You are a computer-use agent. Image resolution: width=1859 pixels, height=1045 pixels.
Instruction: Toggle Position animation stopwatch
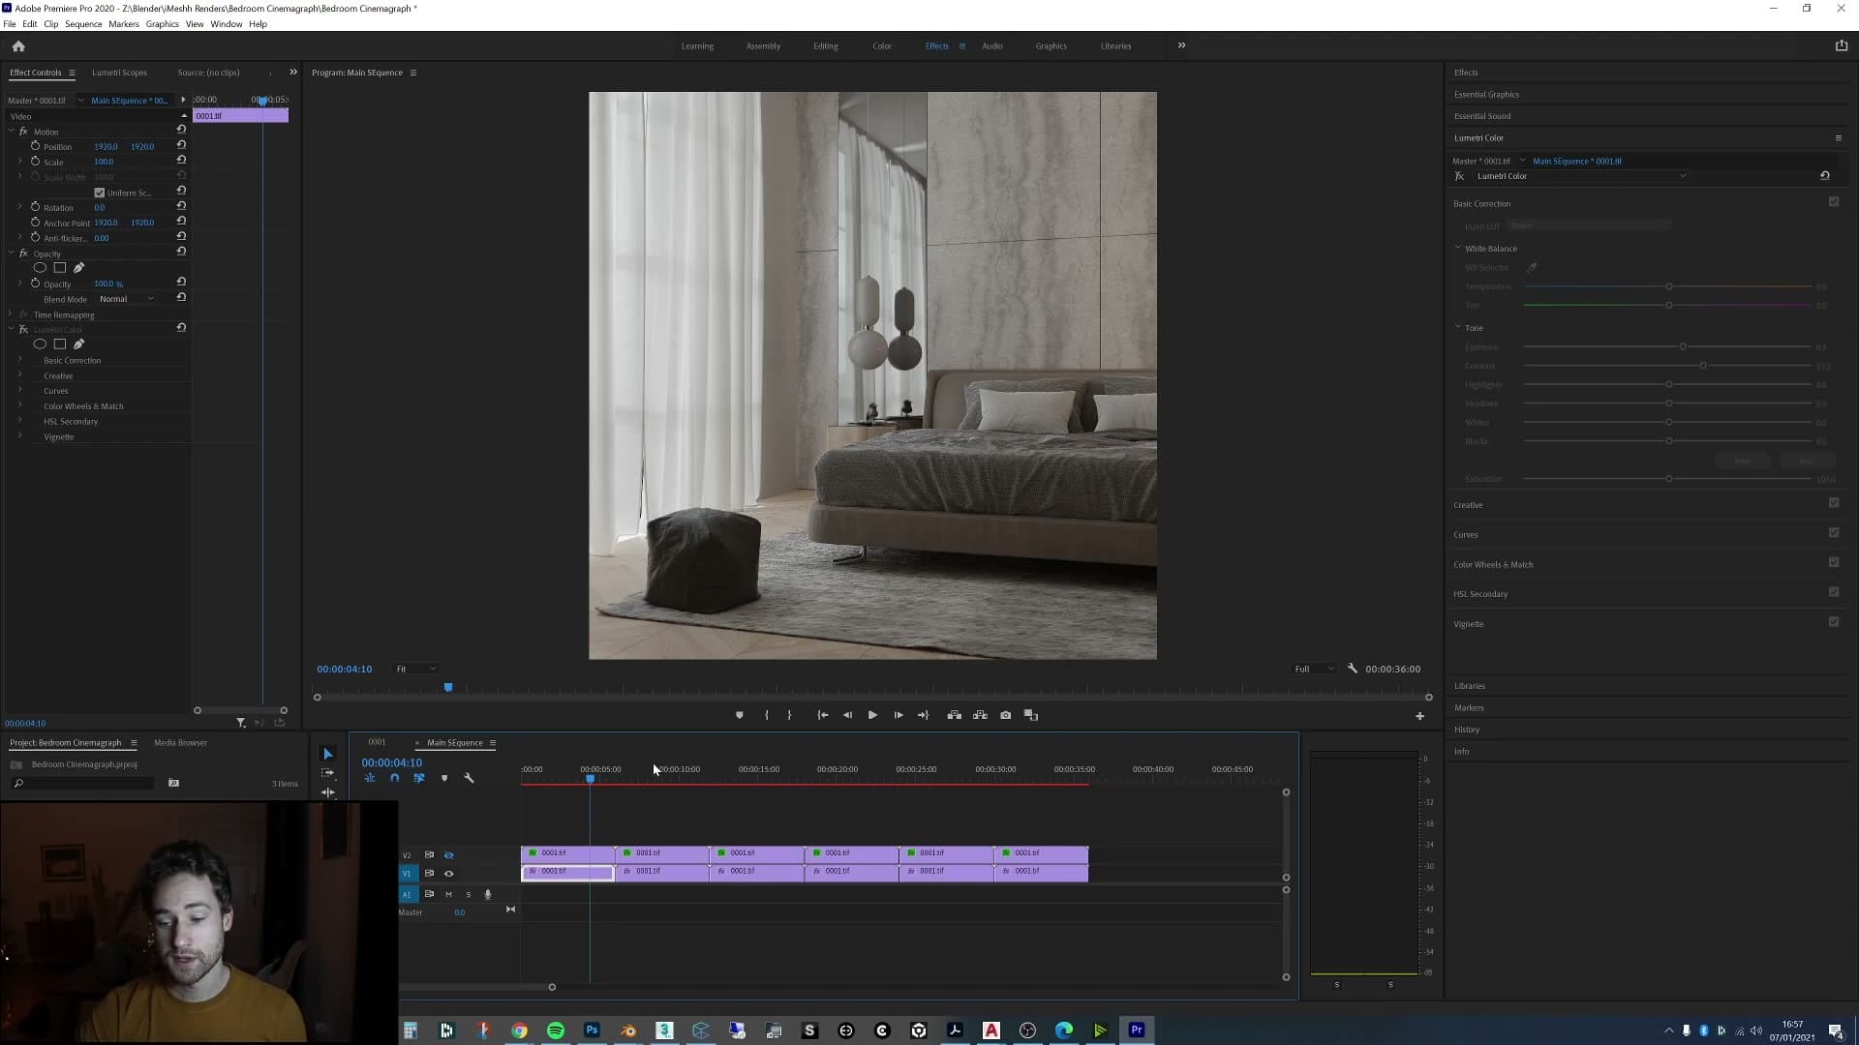pos(35,146)
